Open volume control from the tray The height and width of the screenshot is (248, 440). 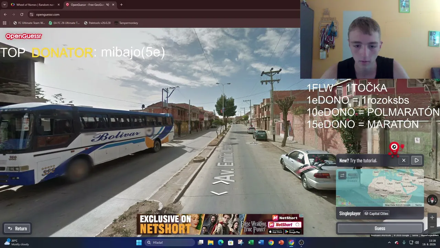[x=417, y=242]
